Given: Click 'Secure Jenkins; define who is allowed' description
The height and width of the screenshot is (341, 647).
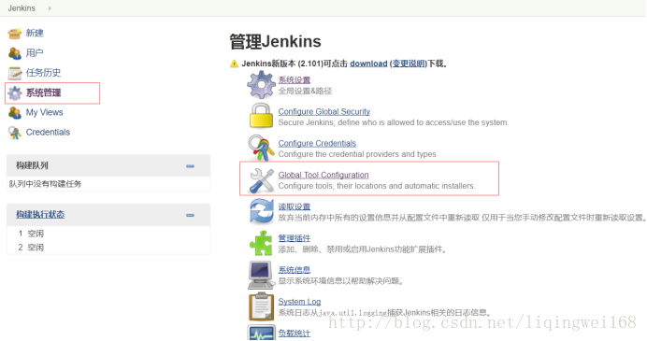Looking at the screenshot, I should (394, 122).
